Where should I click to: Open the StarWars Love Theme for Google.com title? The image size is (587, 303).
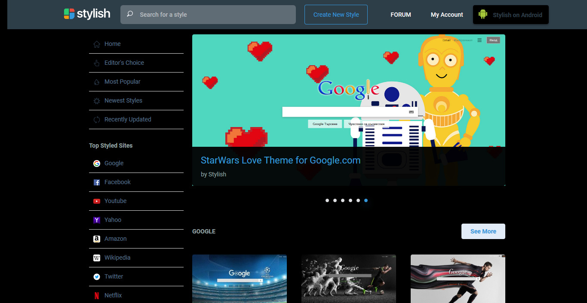pyautogui.click(x=280, y=161)
